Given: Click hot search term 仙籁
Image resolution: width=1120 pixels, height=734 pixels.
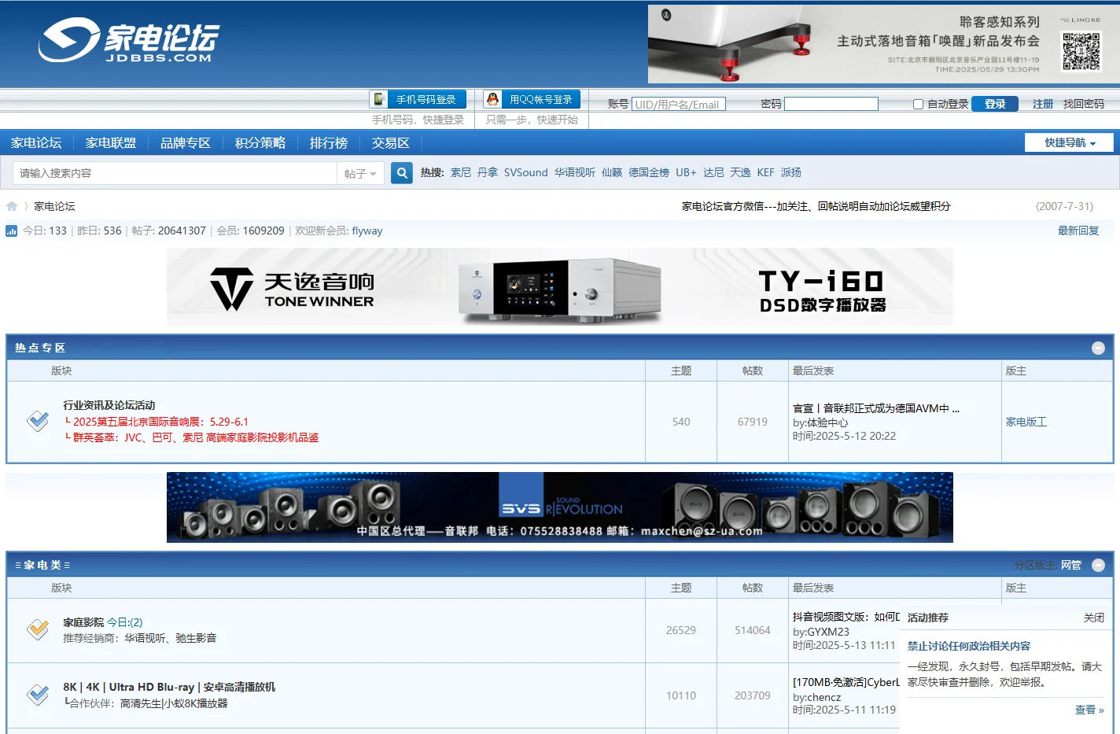Looking at the screenshot, I should tap(612, 172).
